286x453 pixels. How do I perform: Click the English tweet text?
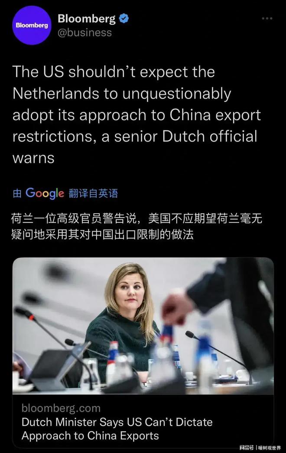point(136,115)
